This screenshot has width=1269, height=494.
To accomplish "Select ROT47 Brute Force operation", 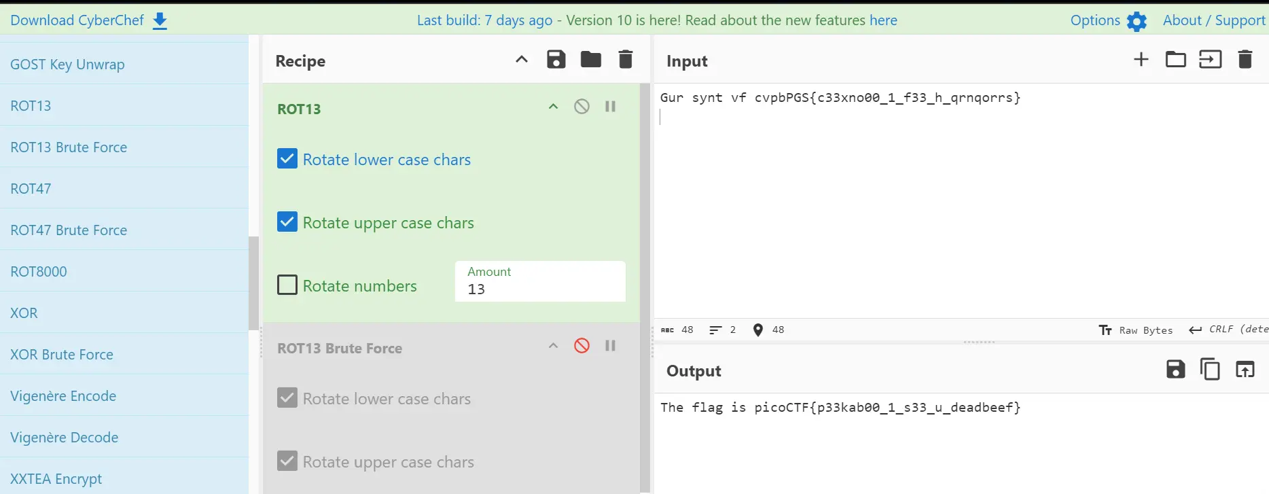I will tap(124, 230).
